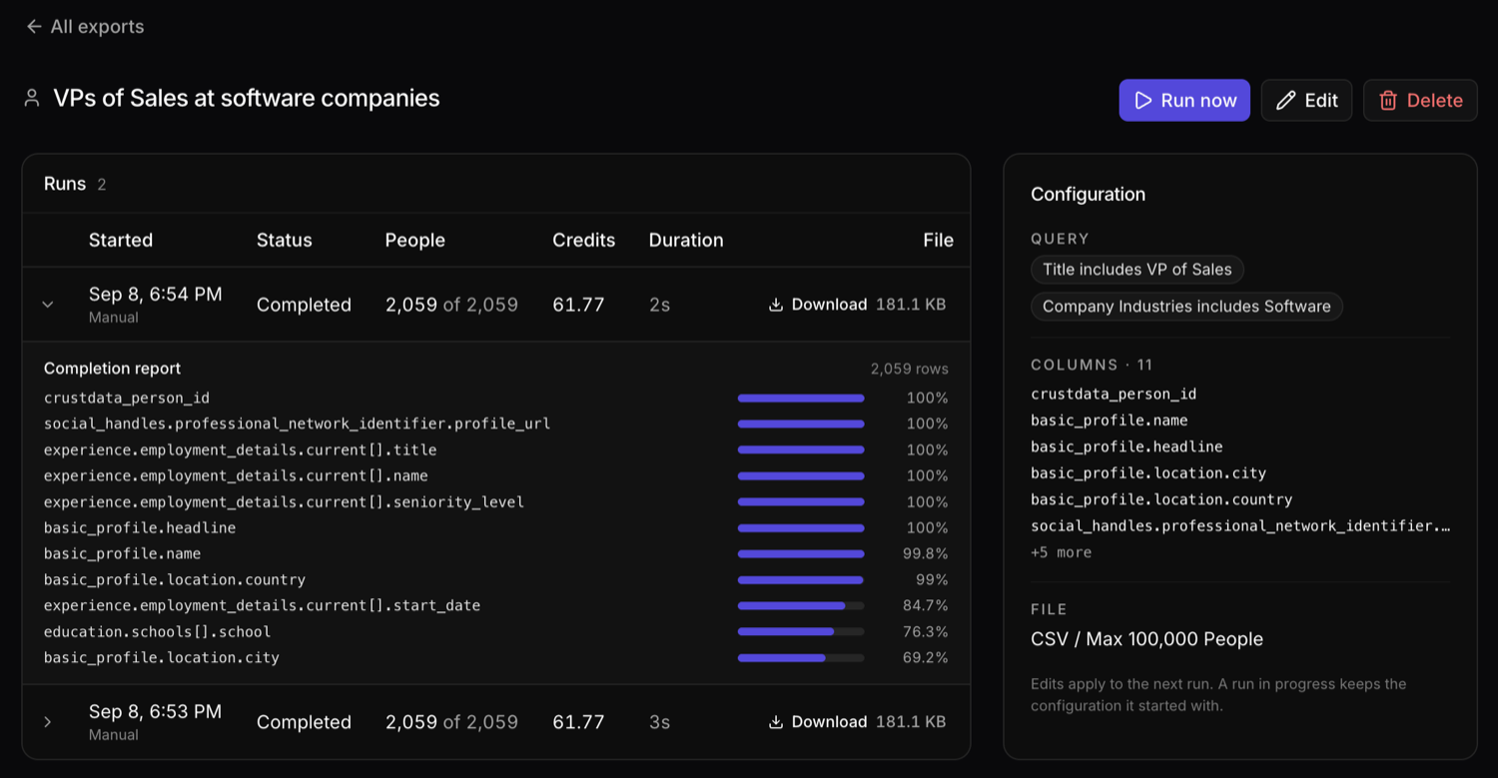This screenshot has height=778, width=1498.
Task: Click the VPs of Sales export title
Action: pyautogui.click(x=247, y=98)
